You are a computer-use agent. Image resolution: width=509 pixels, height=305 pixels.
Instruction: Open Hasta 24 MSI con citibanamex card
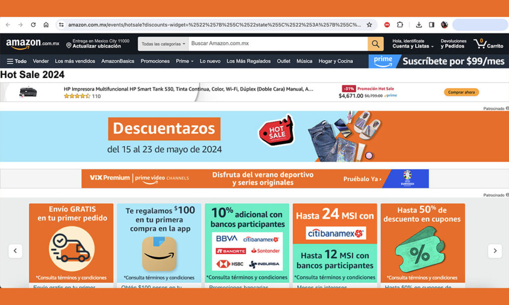click(335, 243)
